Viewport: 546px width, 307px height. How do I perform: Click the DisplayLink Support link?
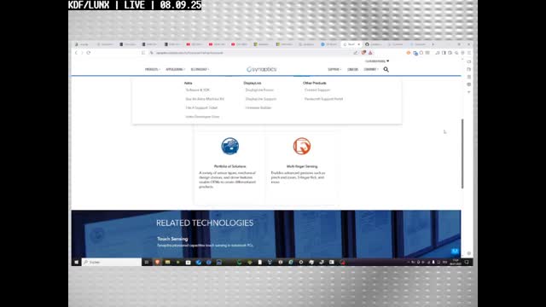261,99
